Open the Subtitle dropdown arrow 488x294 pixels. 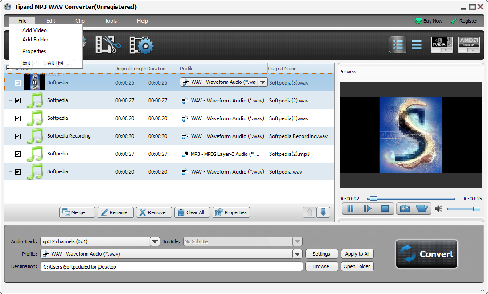(297, 241)
